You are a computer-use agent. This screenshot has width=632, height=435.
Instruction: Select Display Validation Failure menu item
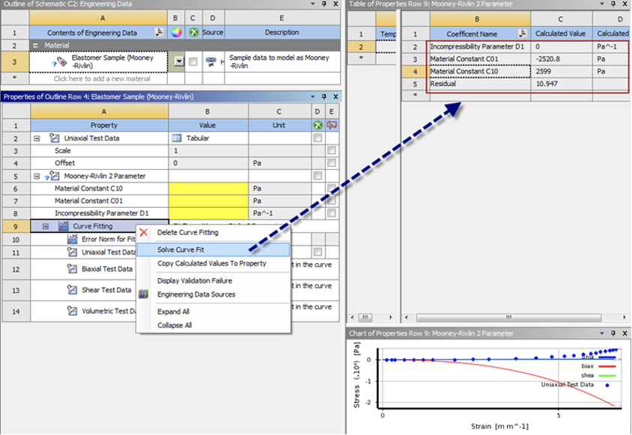pos(213,281)
